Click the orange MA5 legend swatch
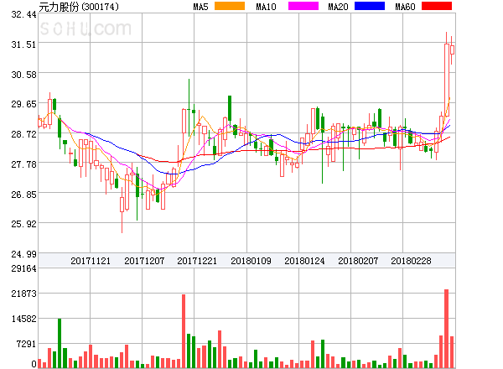 point(230,6)
